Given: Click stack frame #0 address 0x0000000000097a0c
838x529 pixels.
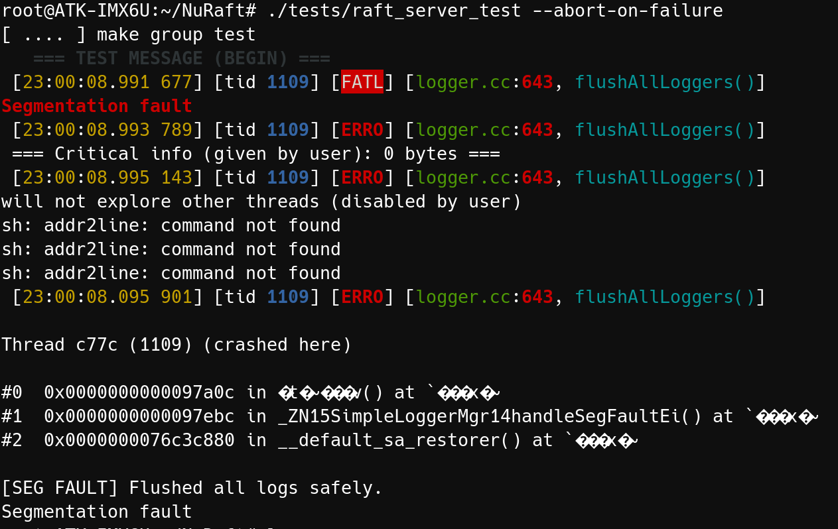Looking at the screenshot, I should 139,392.
